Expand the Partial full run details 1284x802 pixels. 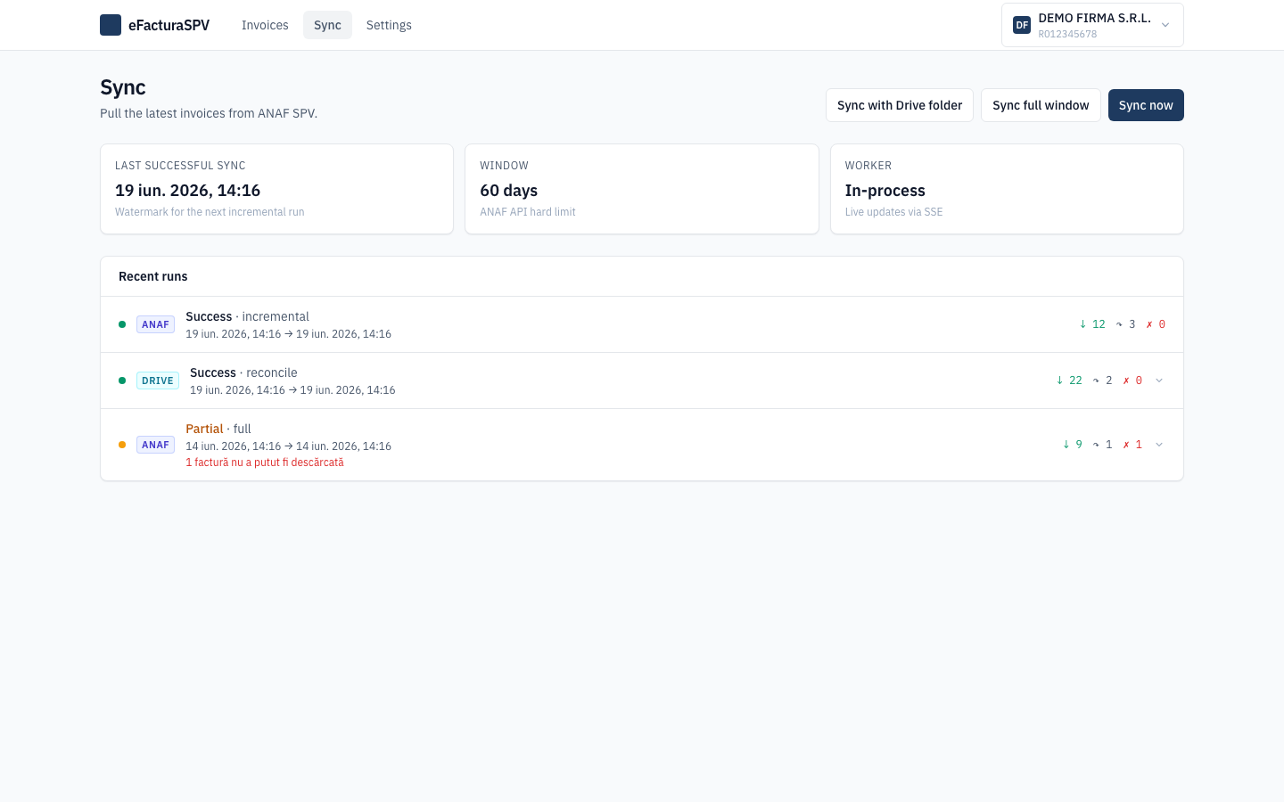click(1159, 445)
